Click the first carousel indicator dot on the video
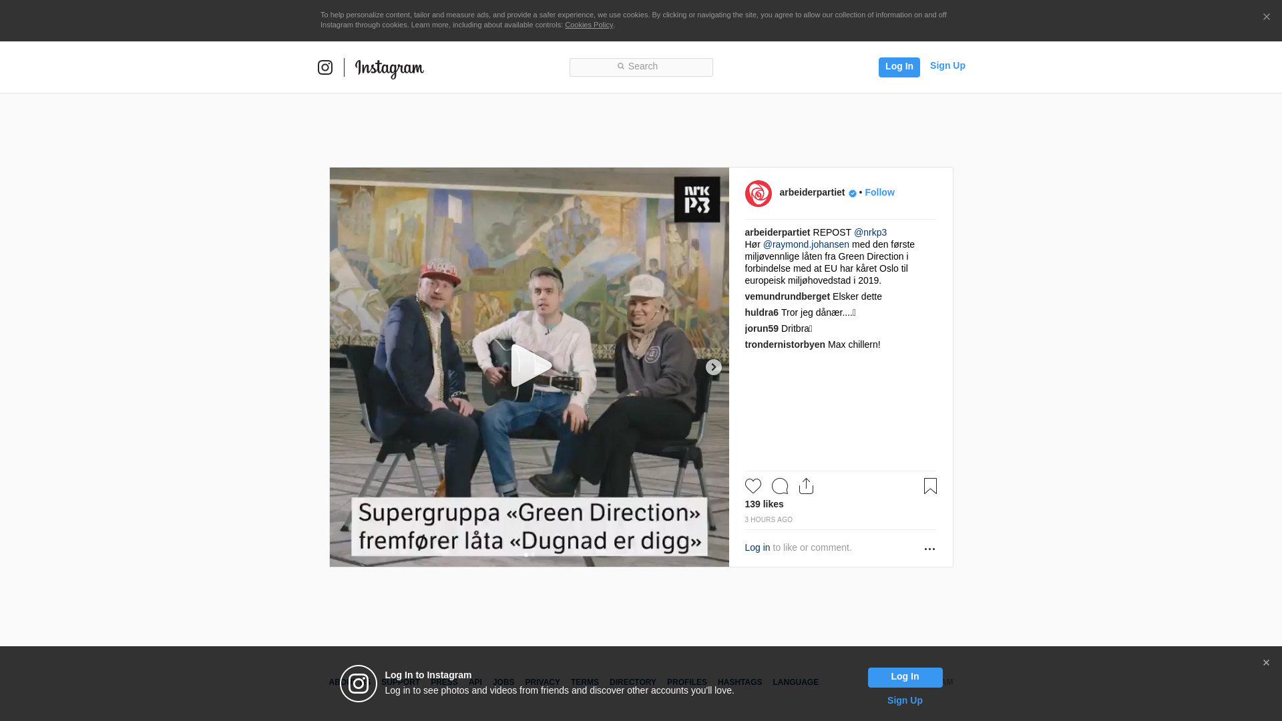Screen dimensions: 1282x721 point(526,555)
